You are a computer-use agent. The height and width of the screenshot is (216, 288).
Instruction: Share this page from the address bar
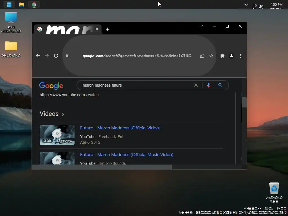pos(202,56)
